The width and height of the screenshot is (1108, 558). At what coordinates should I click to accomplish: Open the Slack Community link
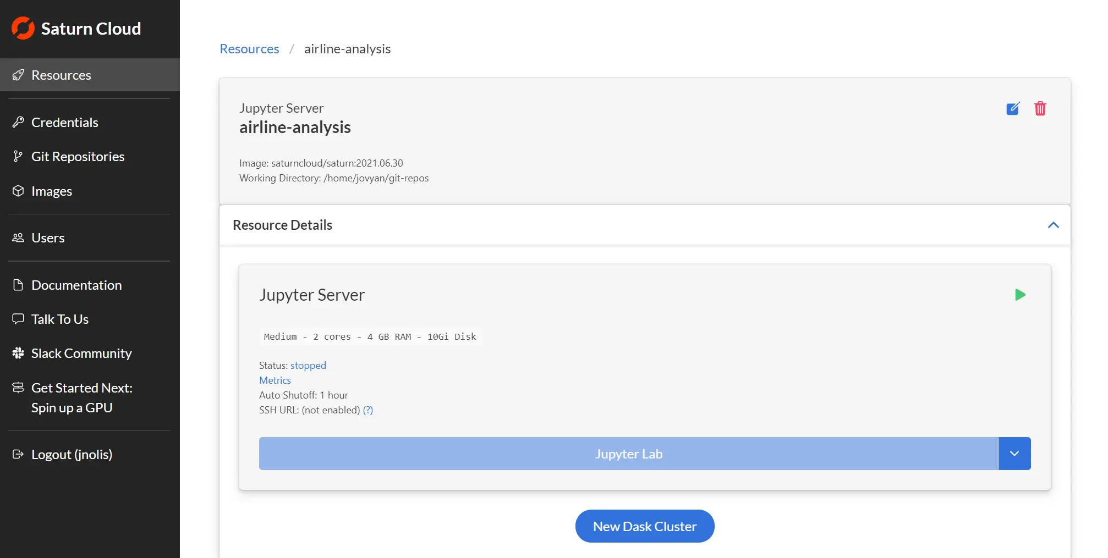click(81, 353)
